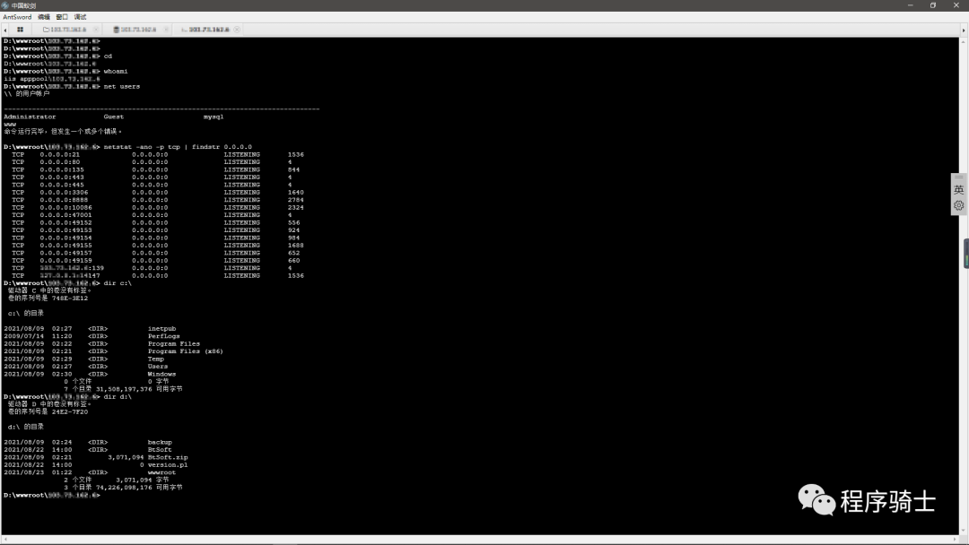Switch to the folder file manager tab
This screenshot has height=545, width=969.
tap(67, 30)
